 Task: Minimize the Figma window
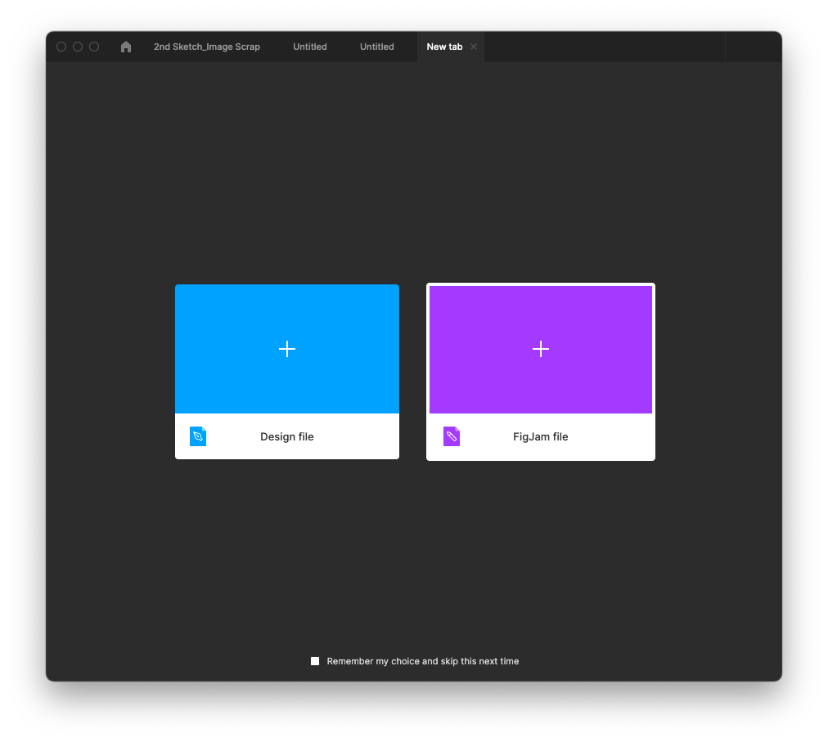click(78, 47)
